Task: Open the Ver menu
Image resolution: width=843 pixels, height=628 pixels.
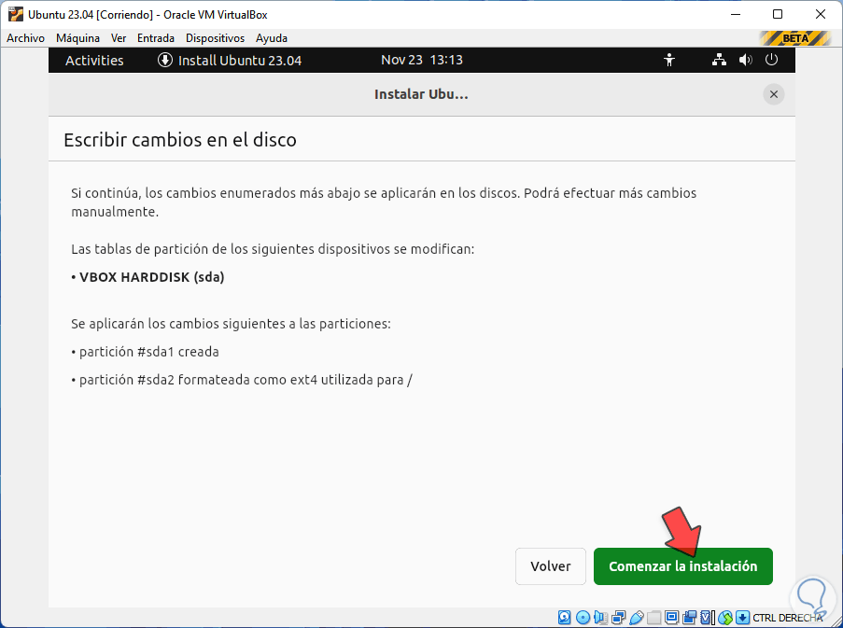Action: pos(119,38)
